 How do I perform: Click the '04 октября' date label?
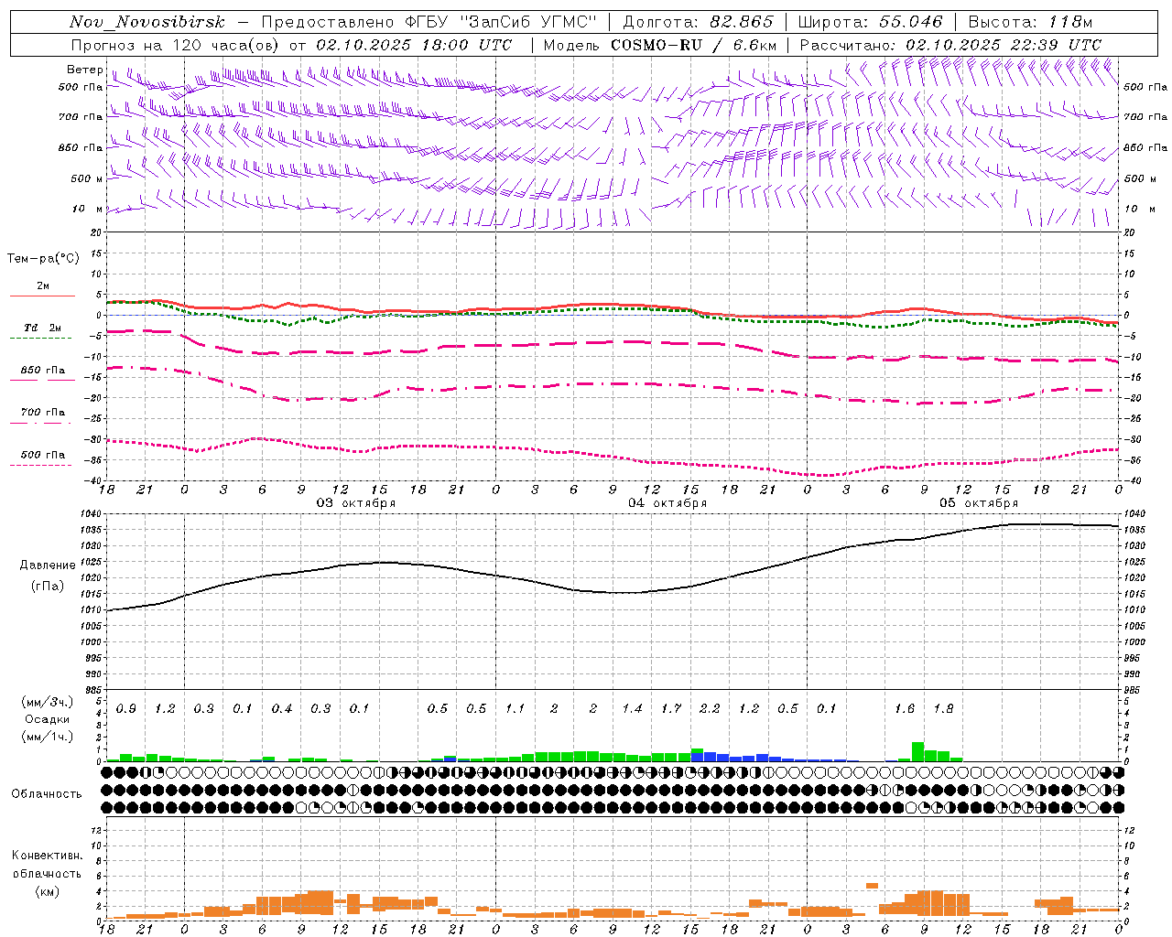(667, 503)
